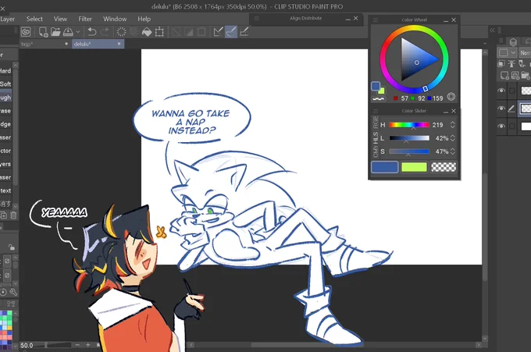Select green sub color swatch in Color Slider
The height and width of the screenshot is (352, 531).
coord(414,167)
